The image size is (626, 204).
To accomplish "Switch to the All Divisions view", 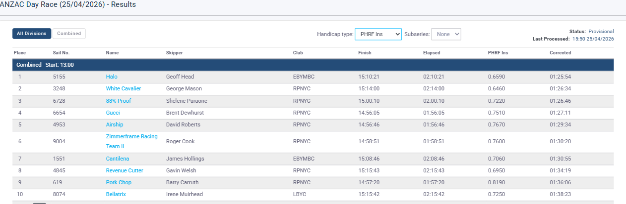I will pyautogui.click(x=32, y=34).
